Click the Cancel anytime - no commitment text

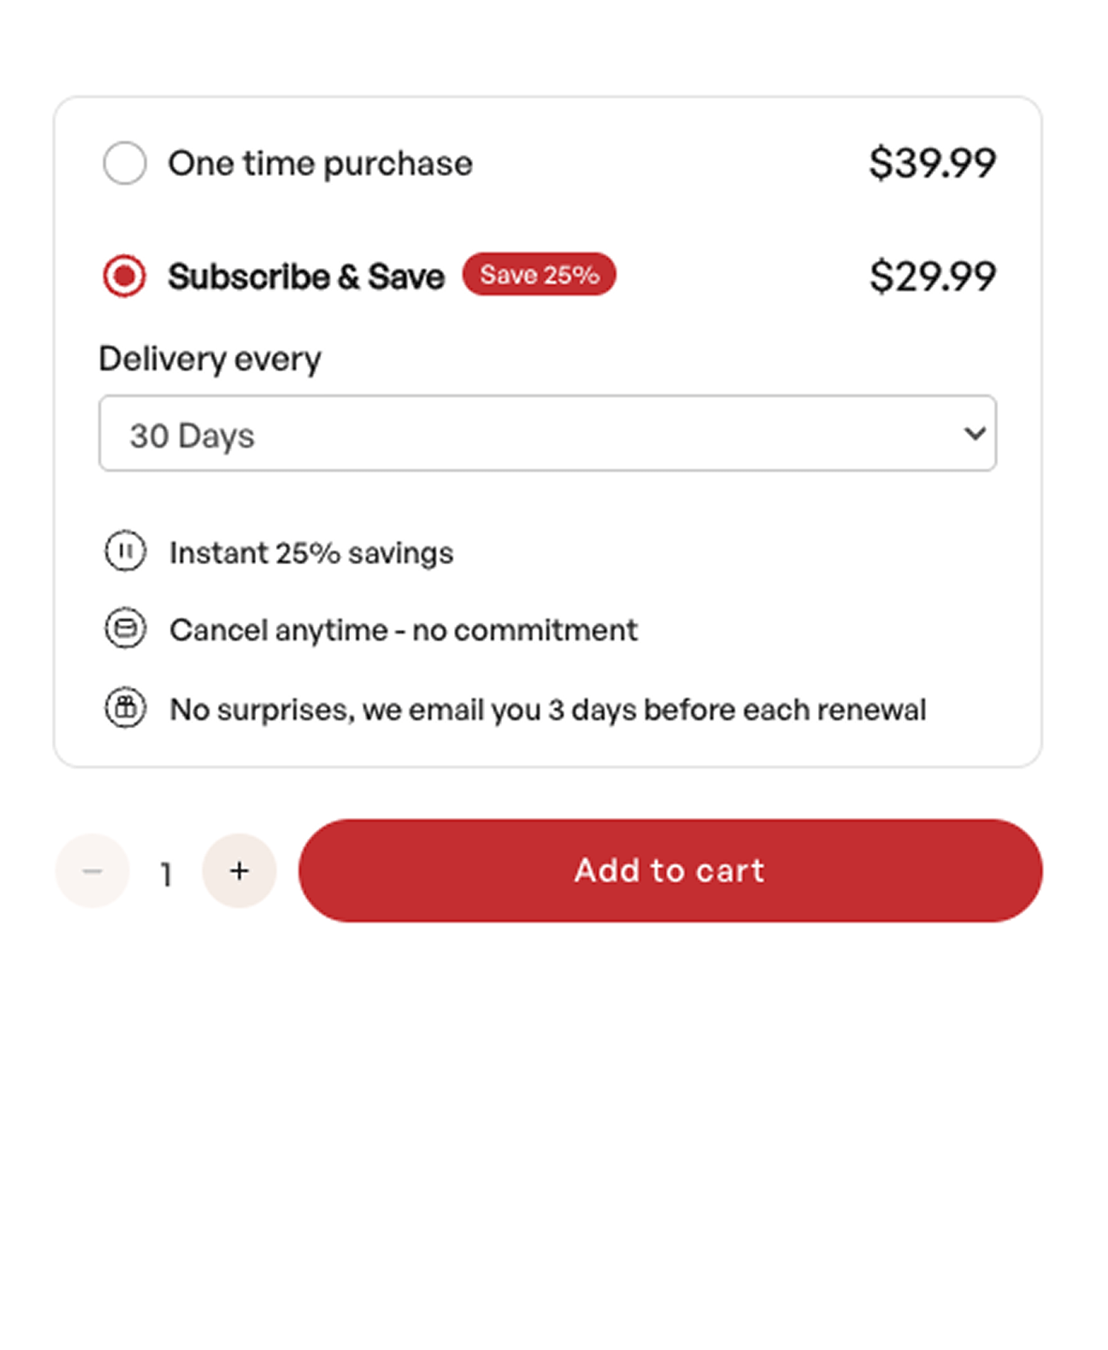click(403, 631)
